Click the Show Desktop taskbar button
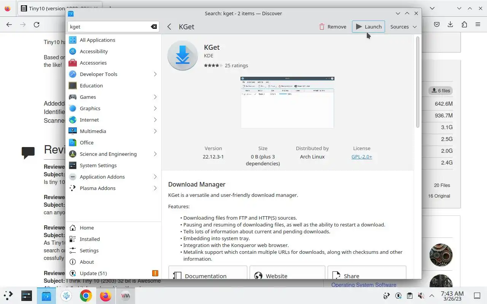Screen dimensions: 487x304 click(x=477, y=296)
